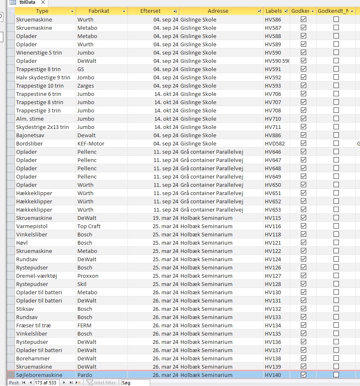Check Godkendt_M box for HV711
Image resolution: width=360 pixels, height=386 pixels.
tap(336, 127)
